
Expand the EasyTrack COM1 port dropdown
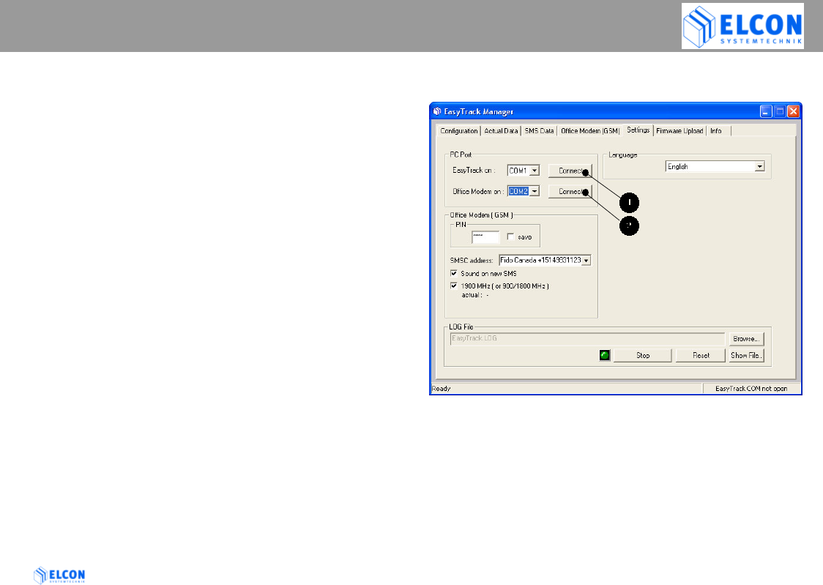tap(535, 171)
